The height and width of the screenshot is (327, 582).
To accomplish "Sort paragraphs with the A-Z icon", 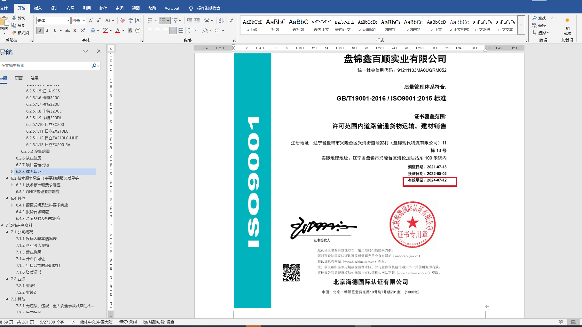I will click(x=221, y=21).
